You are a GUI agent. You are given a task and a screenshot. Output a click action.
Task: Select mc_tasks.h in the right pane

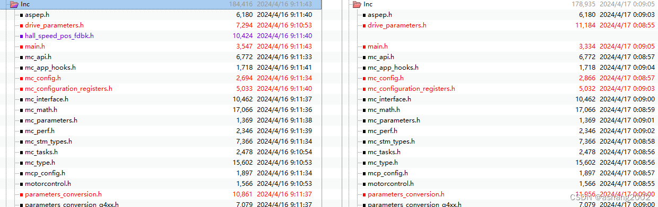pos(384,152)
